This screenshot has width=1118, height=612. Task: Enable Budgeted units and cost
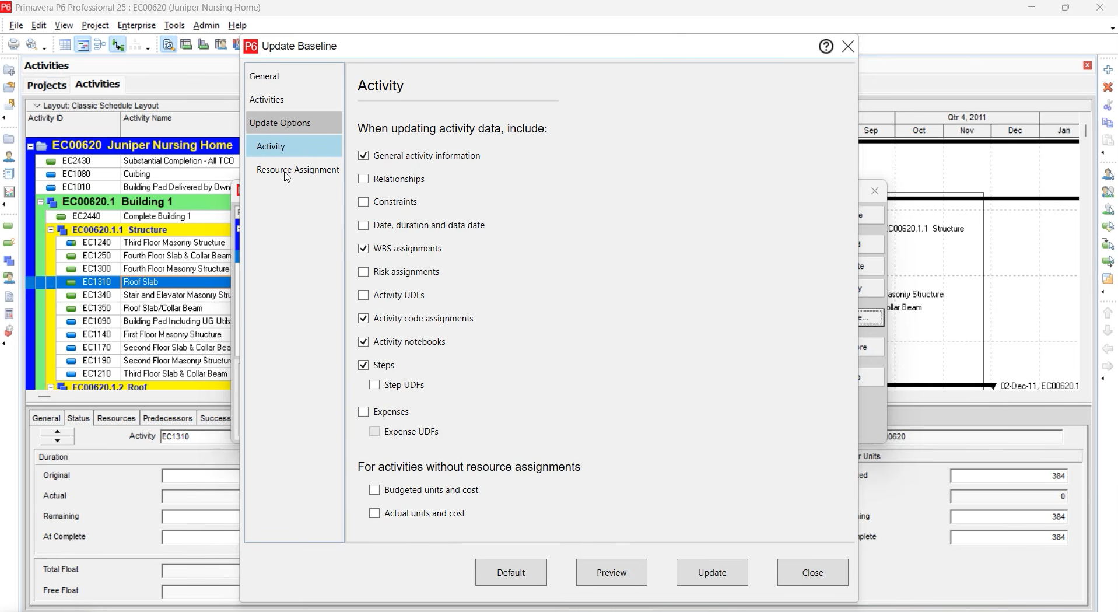[374, 490]
